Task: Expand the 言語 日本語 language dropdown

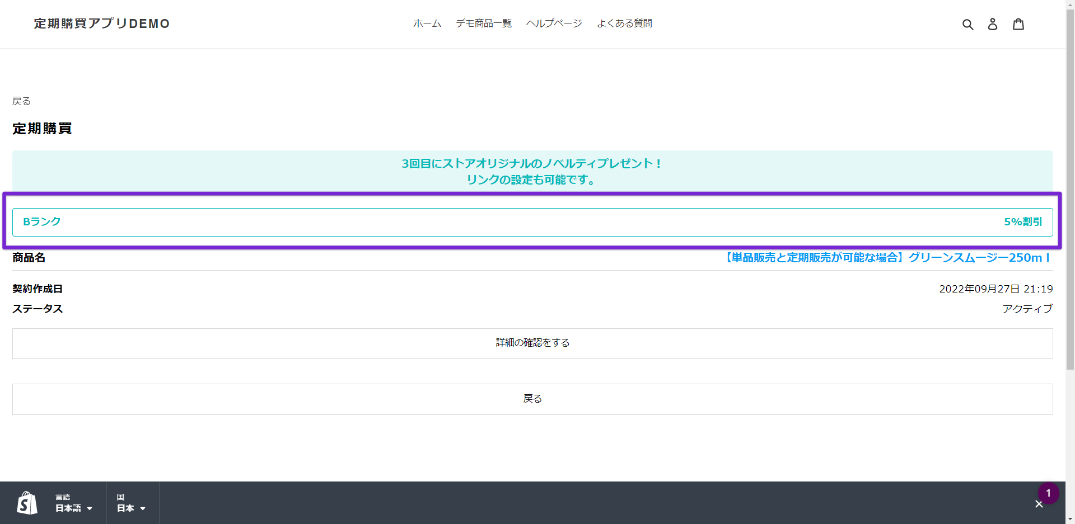Action: pos(73,503)
